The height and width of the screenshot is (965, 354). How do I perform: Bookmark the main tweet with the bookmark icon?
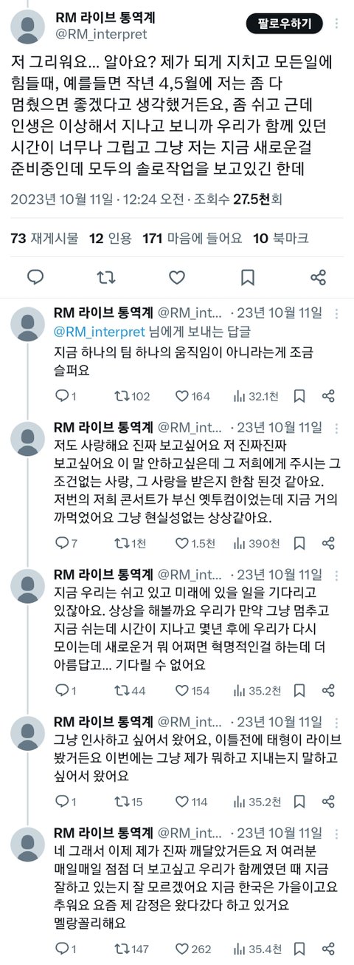248,277
